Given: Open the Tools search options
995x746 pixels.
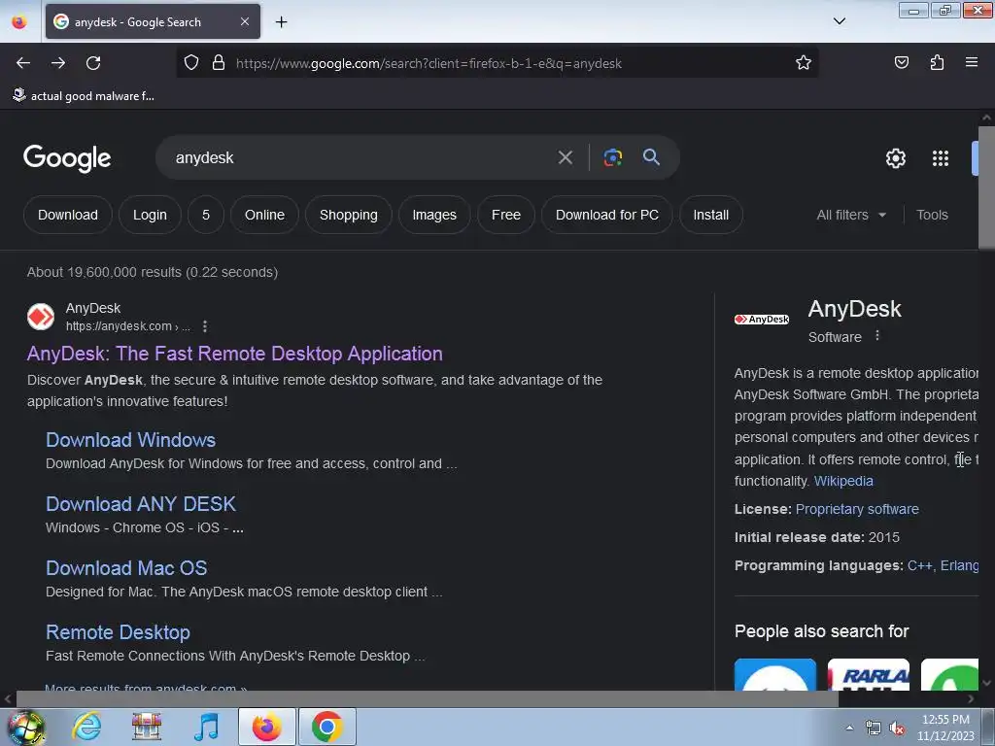Looking at the screenshot, I should (932, 215).
